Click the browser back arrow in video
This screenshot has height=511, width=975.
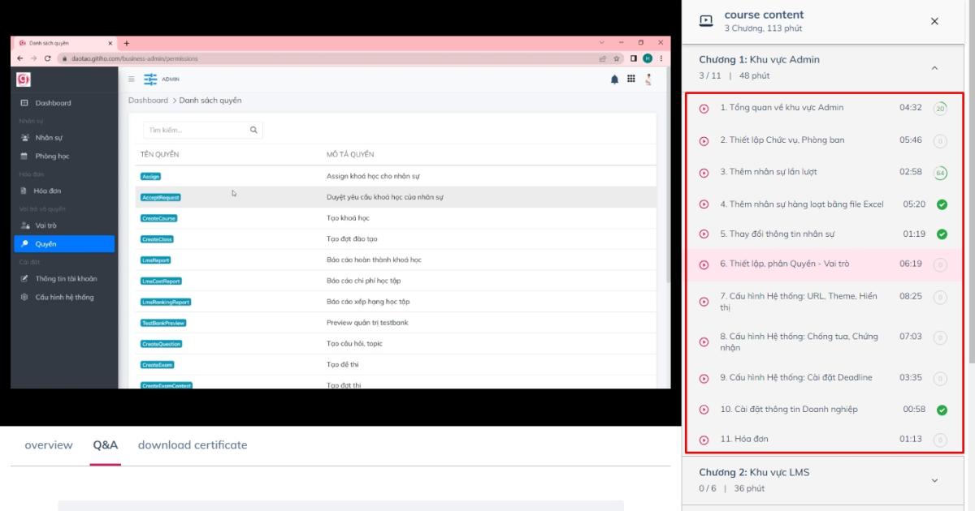(20, 58)
